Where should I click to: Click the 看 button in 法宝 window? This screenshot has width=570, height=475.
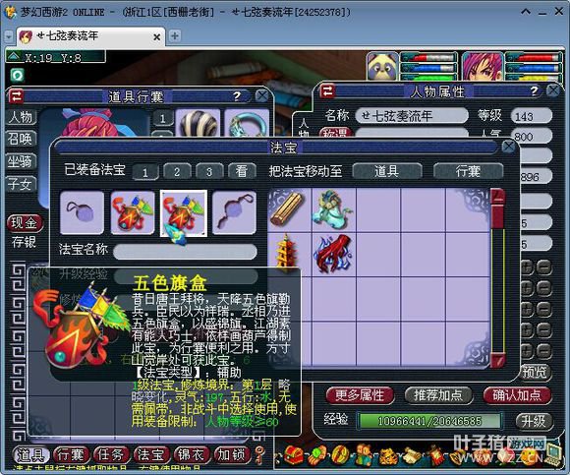tap(242, 171)
